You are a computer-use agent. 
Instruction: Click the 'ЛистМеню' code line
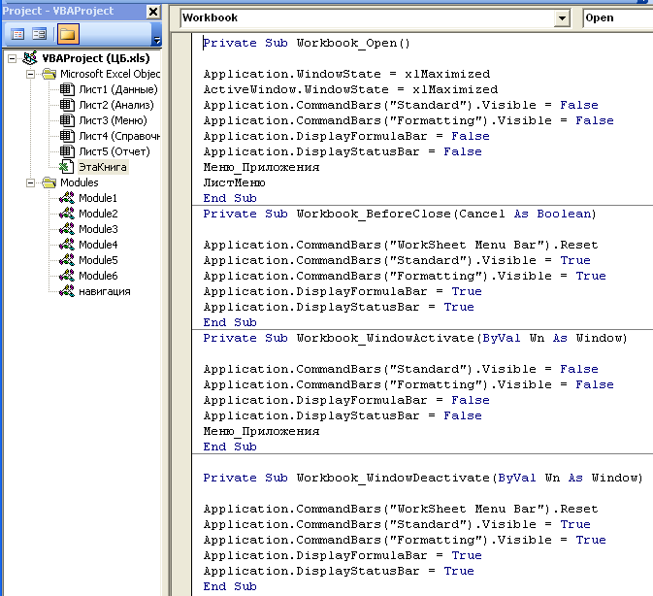pyautogui.click(x=234, y=182)
